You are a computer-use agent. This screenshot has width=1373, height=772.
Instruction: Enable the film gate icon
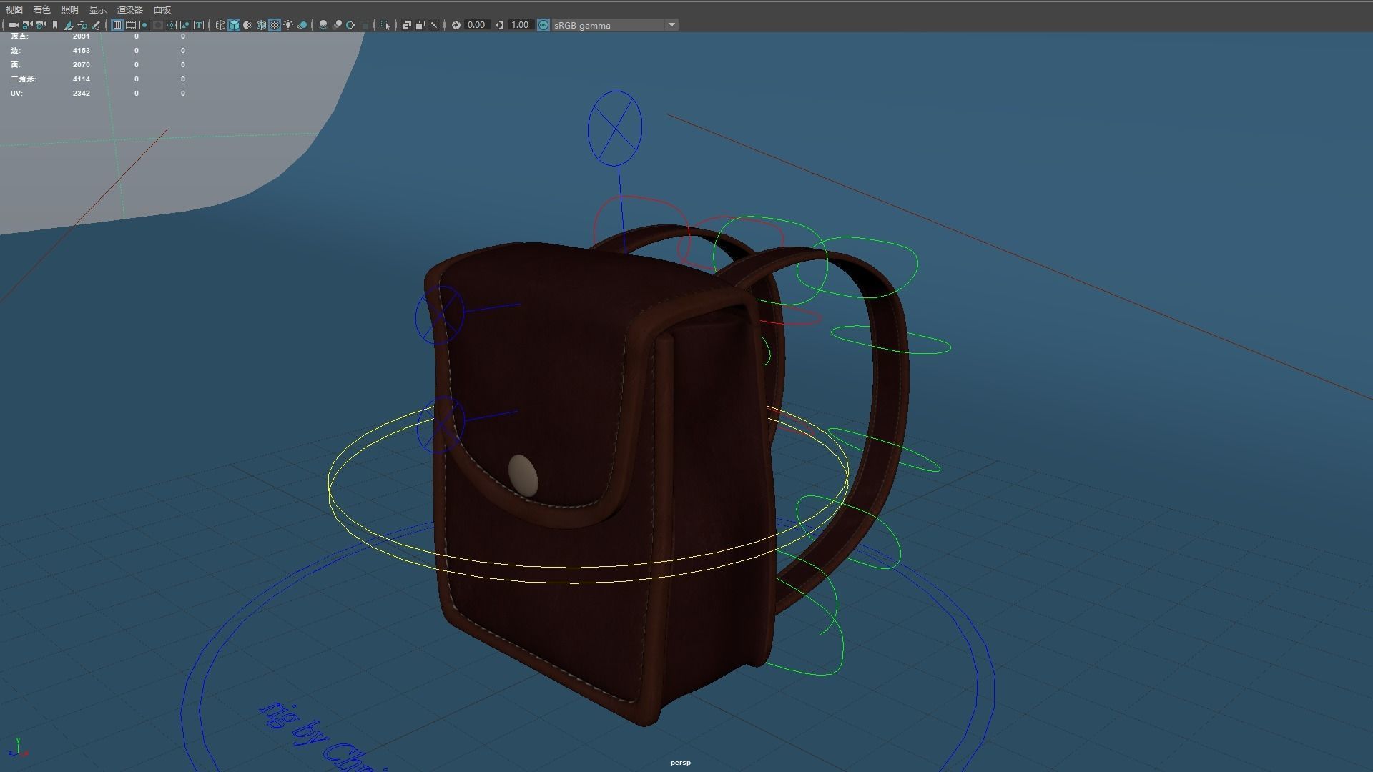(131, 25)
